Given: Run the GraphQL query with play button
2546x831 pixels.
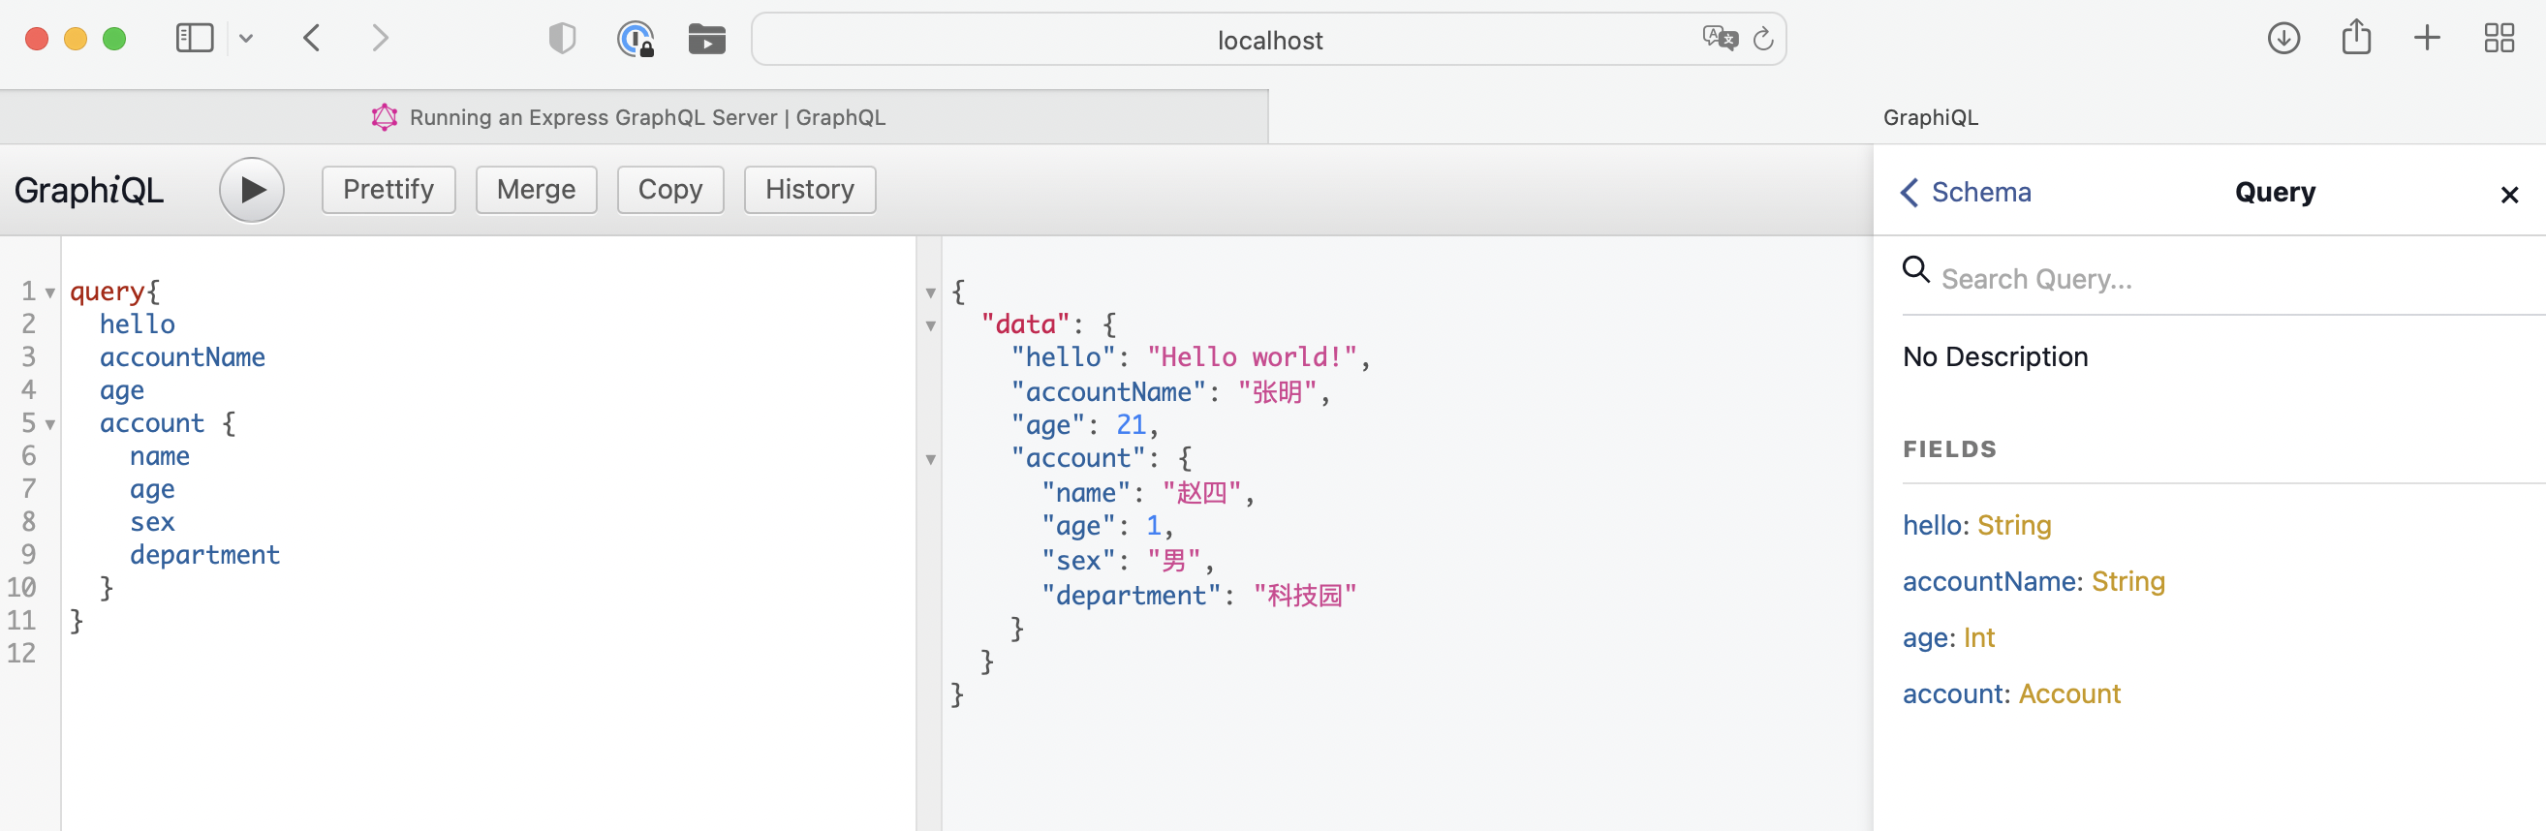Looking at the screenshot, I should coord(251,190).
